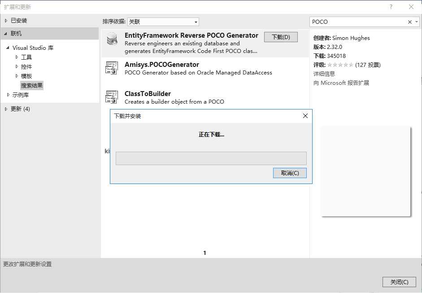Open the help question mark in title bar

(x=391, y=7)
